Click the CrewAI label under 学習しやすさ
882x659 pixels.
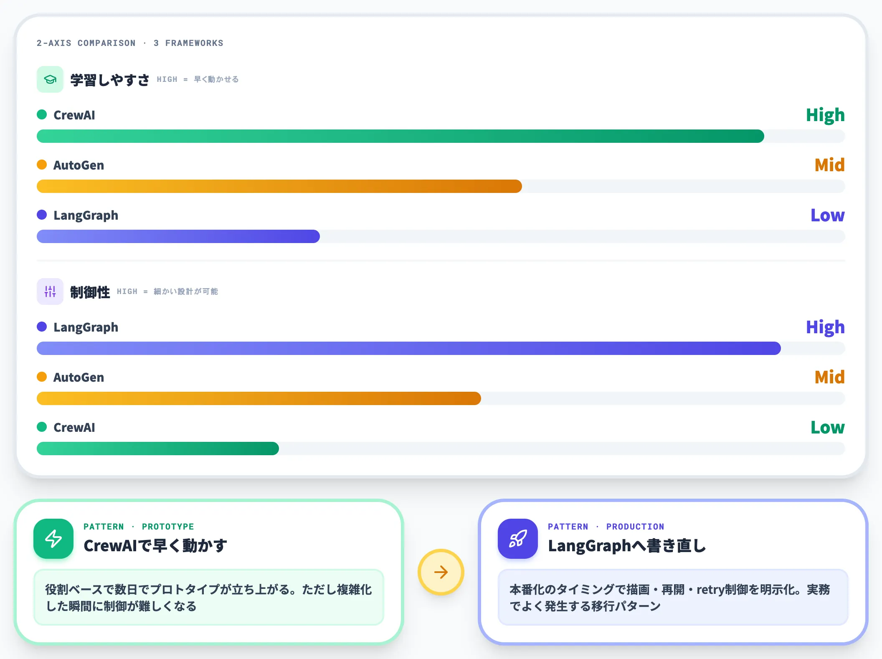coord(74,115)
